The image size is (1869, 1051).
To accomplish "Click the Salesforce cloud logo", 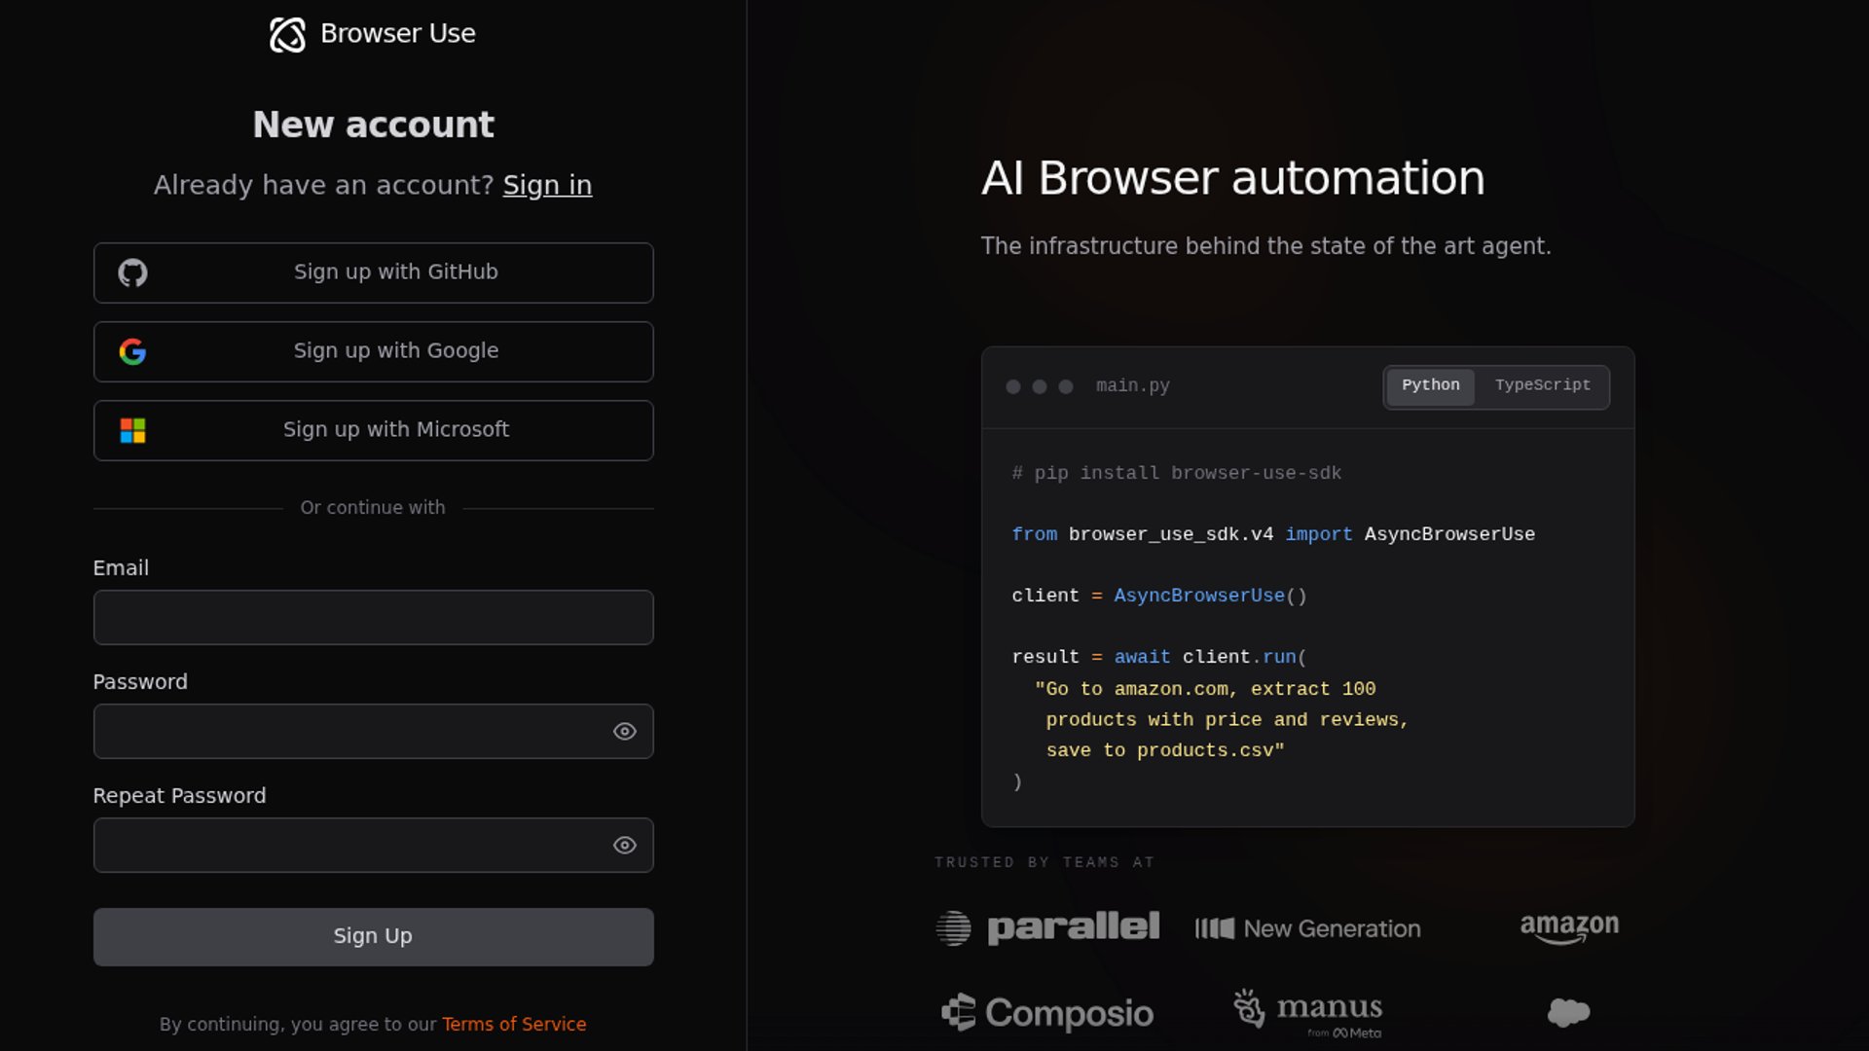I will 1569,1012.
